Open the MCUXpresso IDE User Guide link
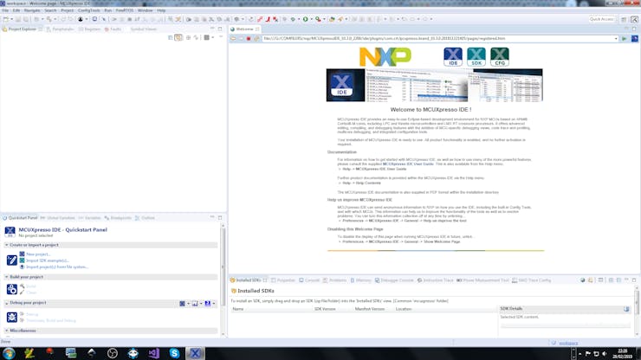 pyautogui.click(x=408, y=164)
